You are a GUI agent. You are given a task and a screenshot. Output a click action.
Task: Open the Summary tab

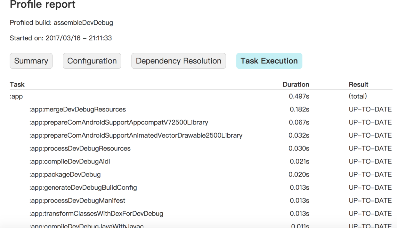coord(31,61)
